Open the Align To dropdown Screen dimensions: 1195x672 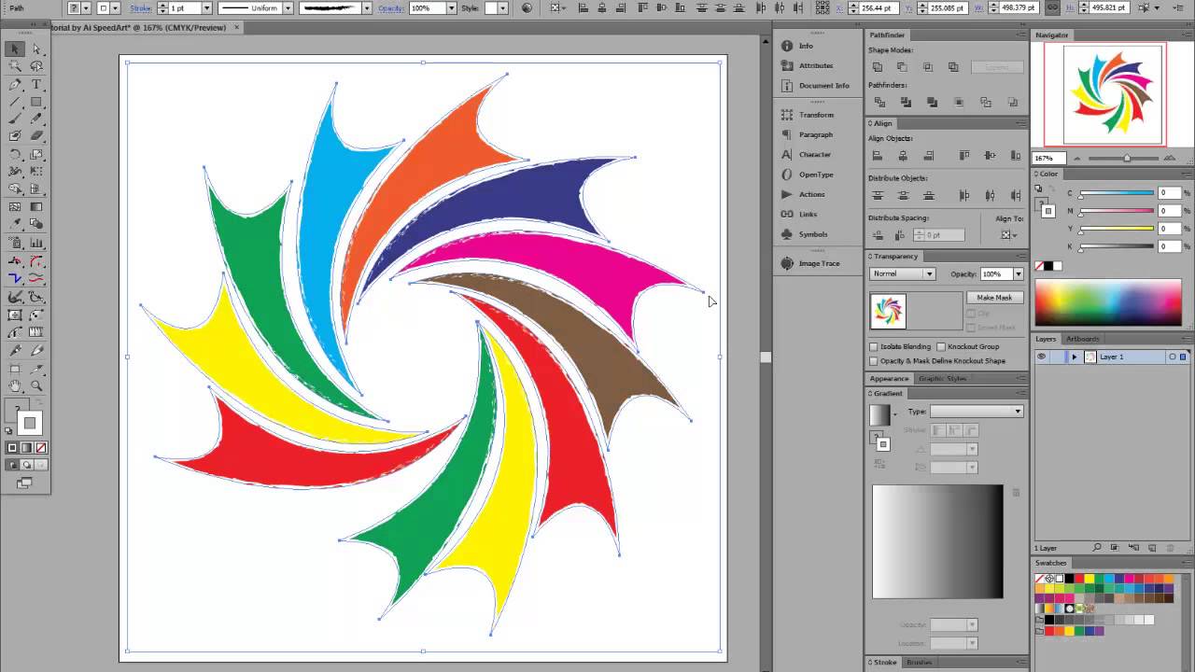[x=1009, y=234]
